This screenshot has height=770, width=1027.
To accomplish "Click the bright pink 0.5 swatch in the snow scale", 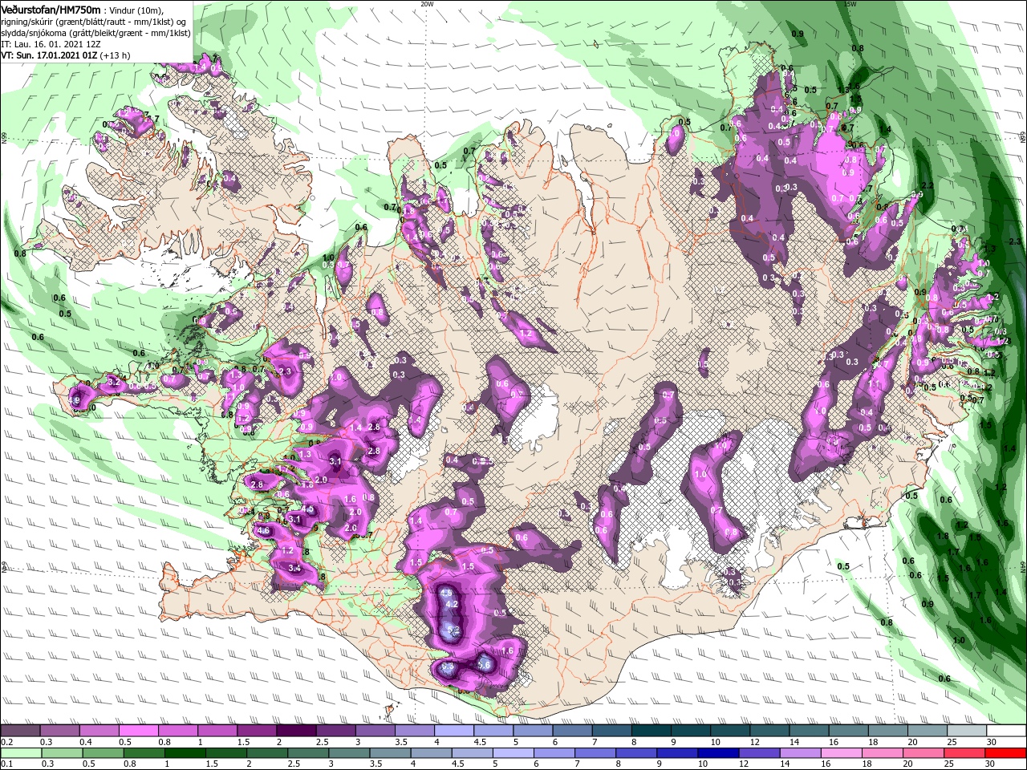I will coord(138,731).
